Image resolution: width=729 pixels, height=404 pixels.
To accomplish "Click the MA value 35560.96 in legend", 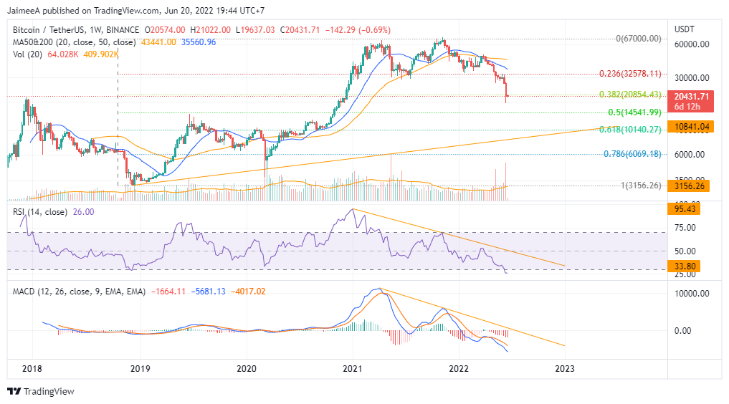I will pyautogui.click(x=199, y=42).
